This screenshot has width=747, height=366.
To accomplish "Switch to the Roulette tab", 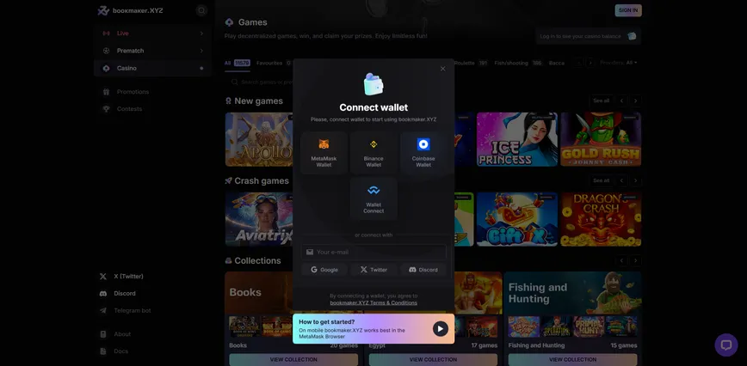I will pyautogui.click(x=471, y=64).
